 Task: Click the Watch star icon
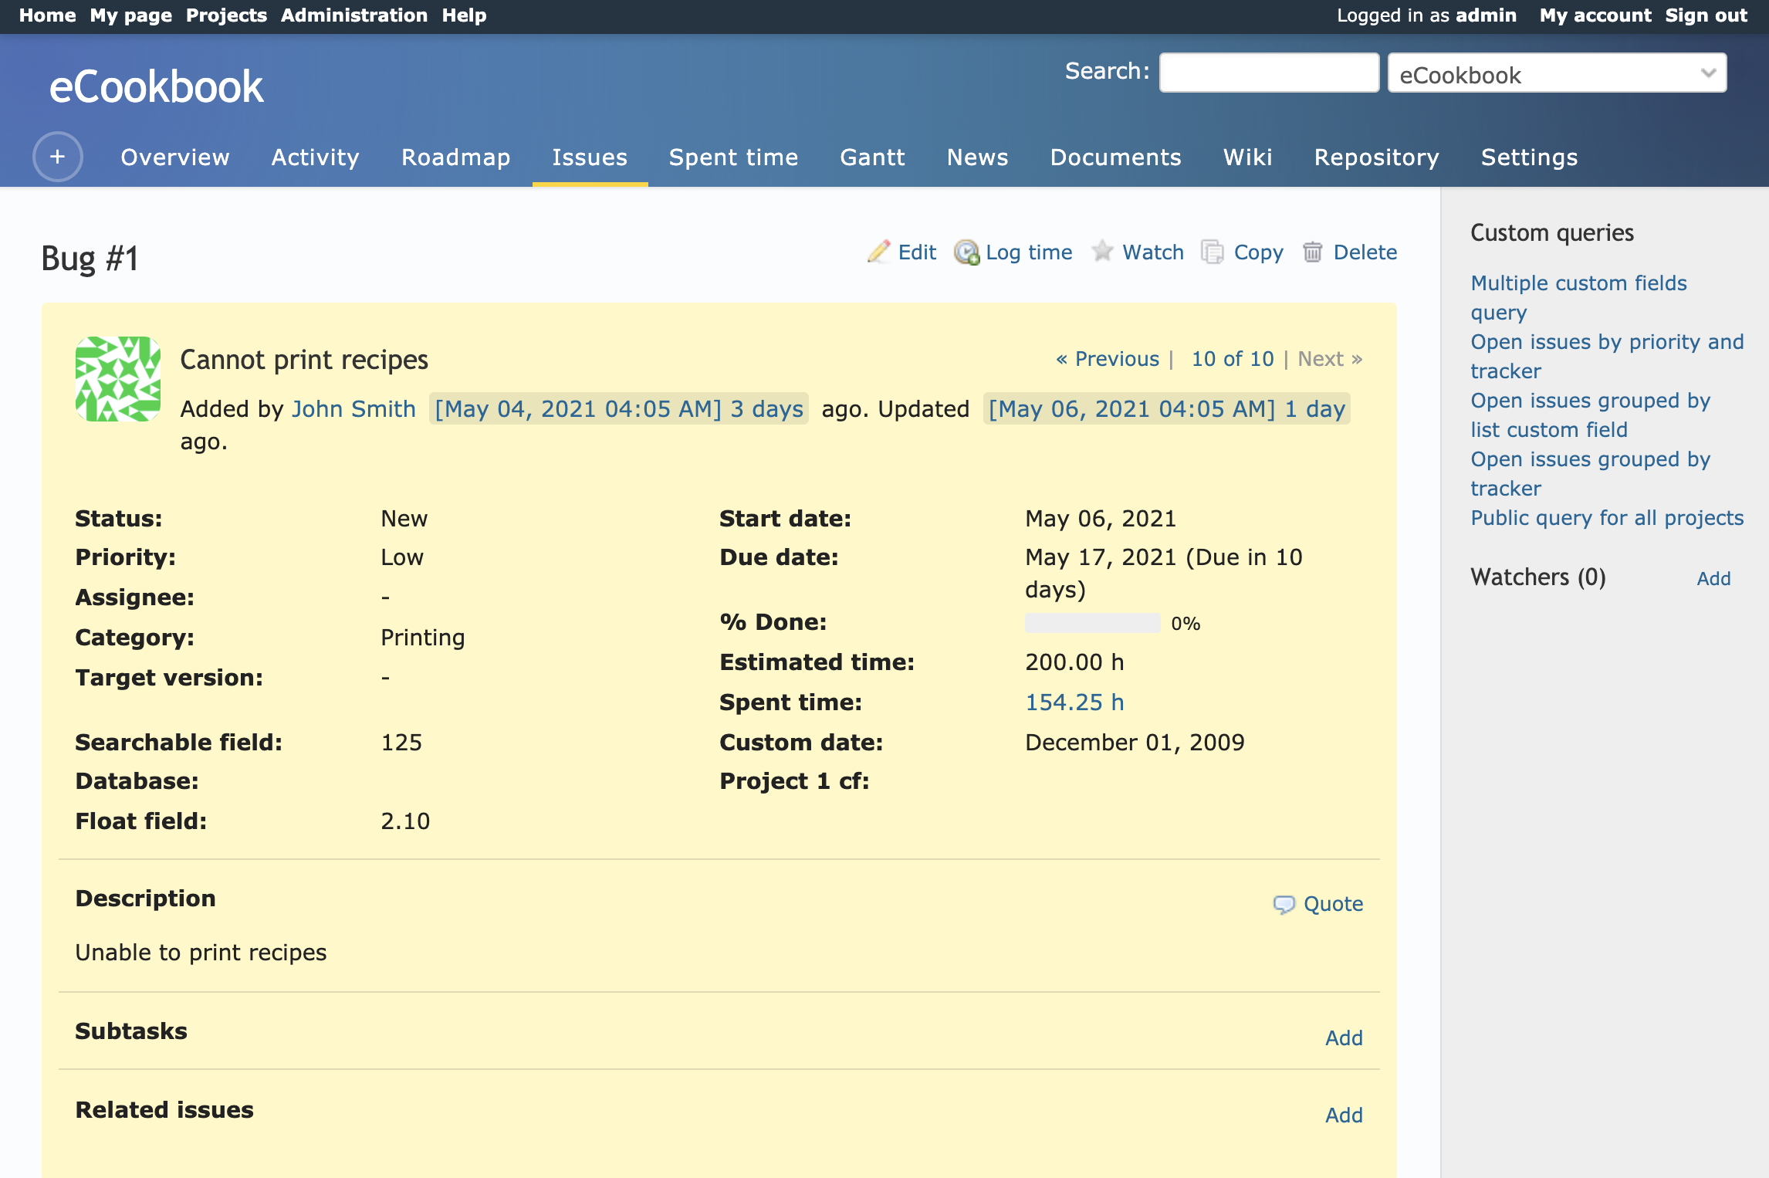click(x=1102, y=251)
